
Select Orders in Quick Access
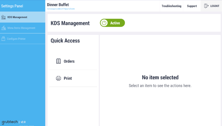[x=73, y=61]
